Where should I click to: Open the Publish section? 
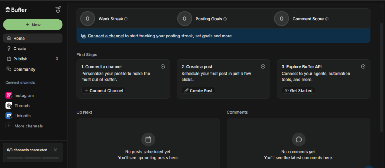point(33,59)
